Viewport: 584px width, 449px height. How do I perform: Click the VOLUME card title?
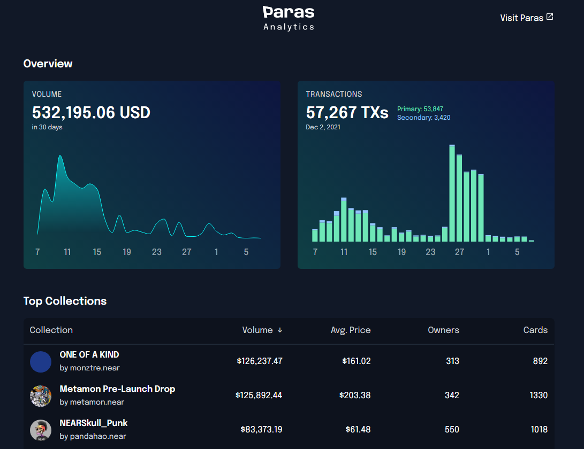(47, 94)
